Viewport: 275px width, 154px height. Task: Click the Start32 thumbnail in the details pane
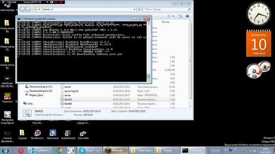(x=27, y=113)
